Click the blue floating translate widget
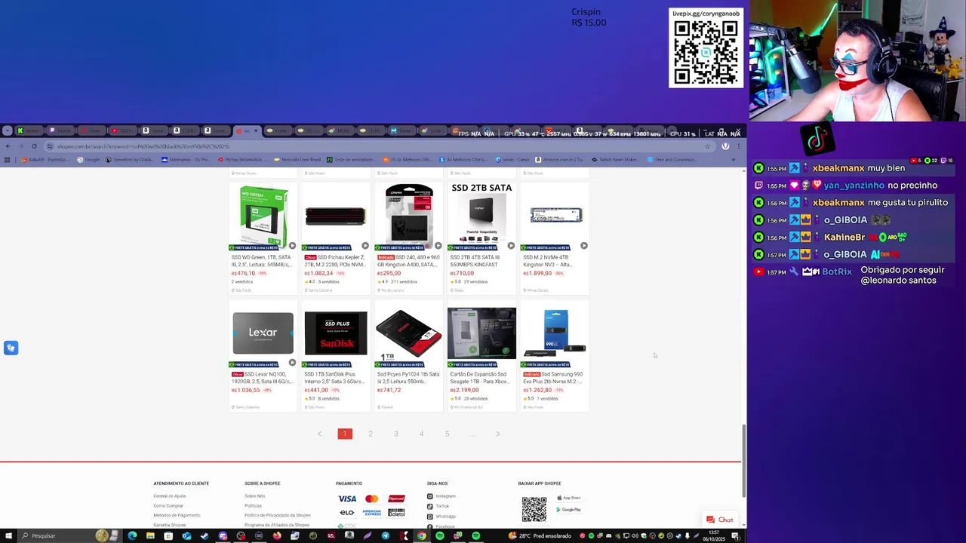This screenshot has height=543, width=966. pos(11,348)
